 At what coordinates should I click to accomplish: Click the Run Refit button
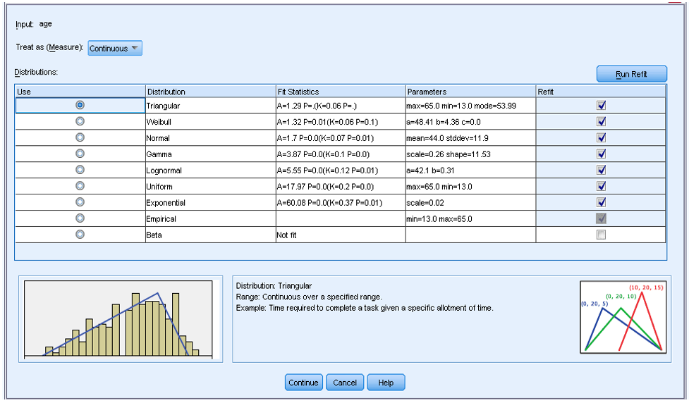click(x=631, y=74)
